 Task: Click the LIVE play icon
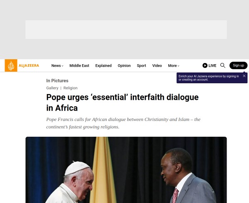point(205,65)
